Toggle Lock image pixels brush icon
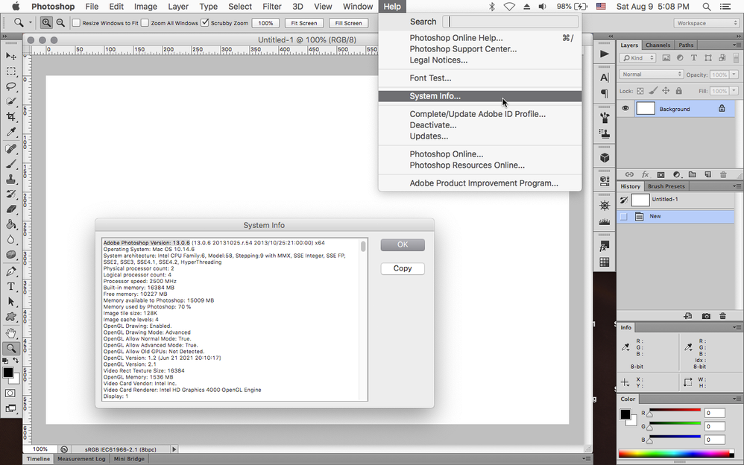Viewport: 744px width, 465px height. pos(653,91)
